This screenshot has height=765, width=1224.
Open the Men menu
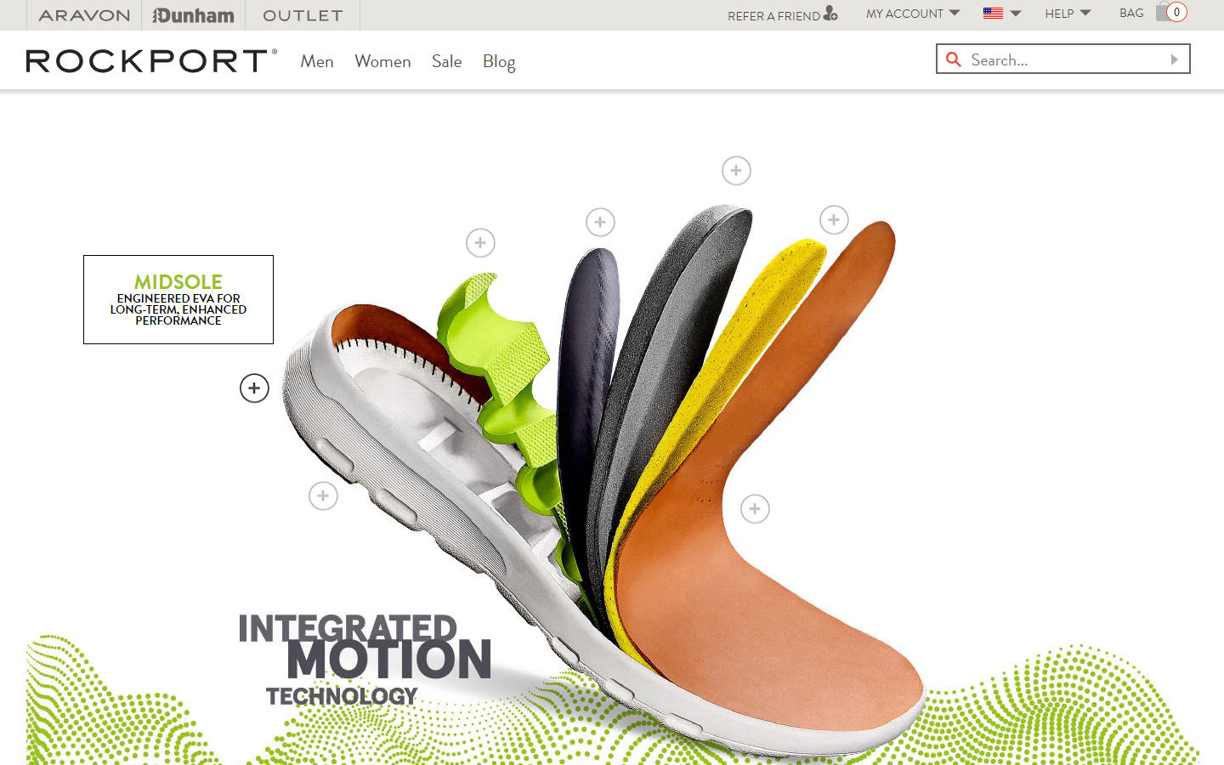point(317,61)
